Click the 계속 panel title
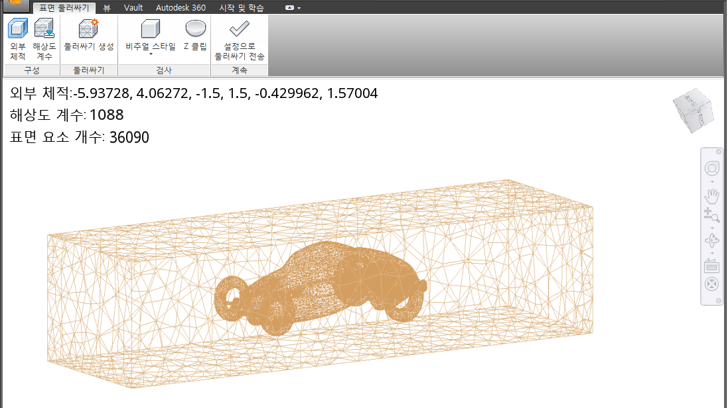728x408 pixels. pos(240,70)
